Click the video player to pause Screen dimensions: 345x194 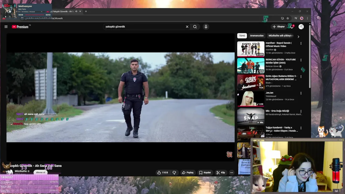[120, 97]
